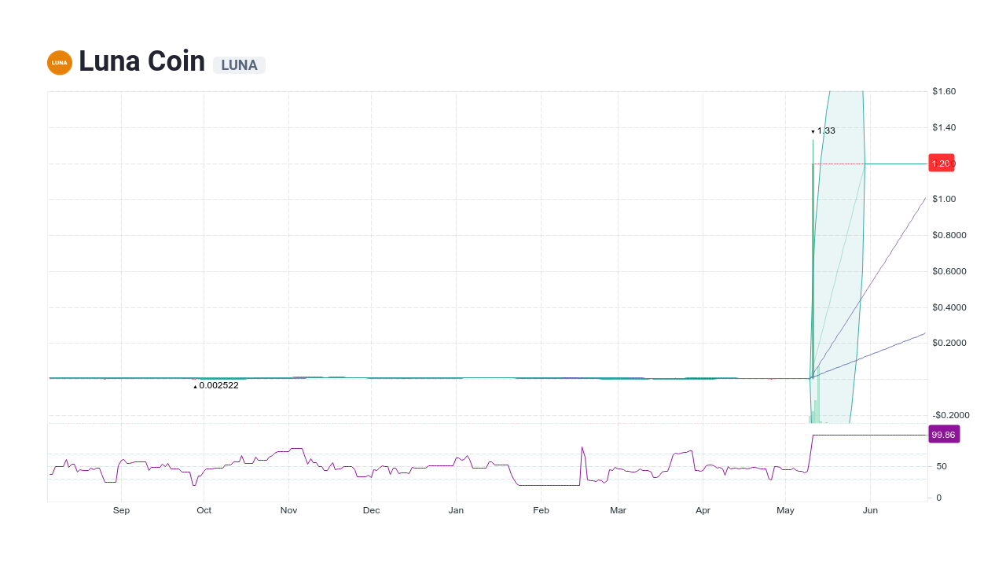Click the 0 level on indicator axis

pos(938,498)
